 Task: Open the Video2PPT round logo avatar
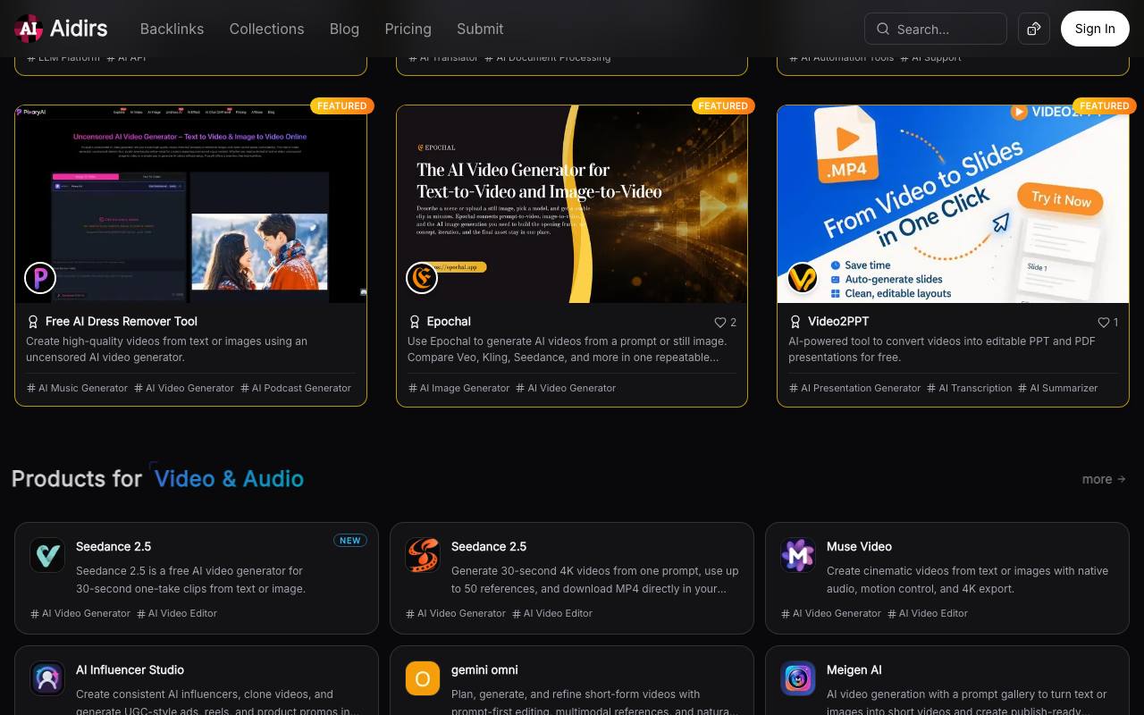(803, 278)
